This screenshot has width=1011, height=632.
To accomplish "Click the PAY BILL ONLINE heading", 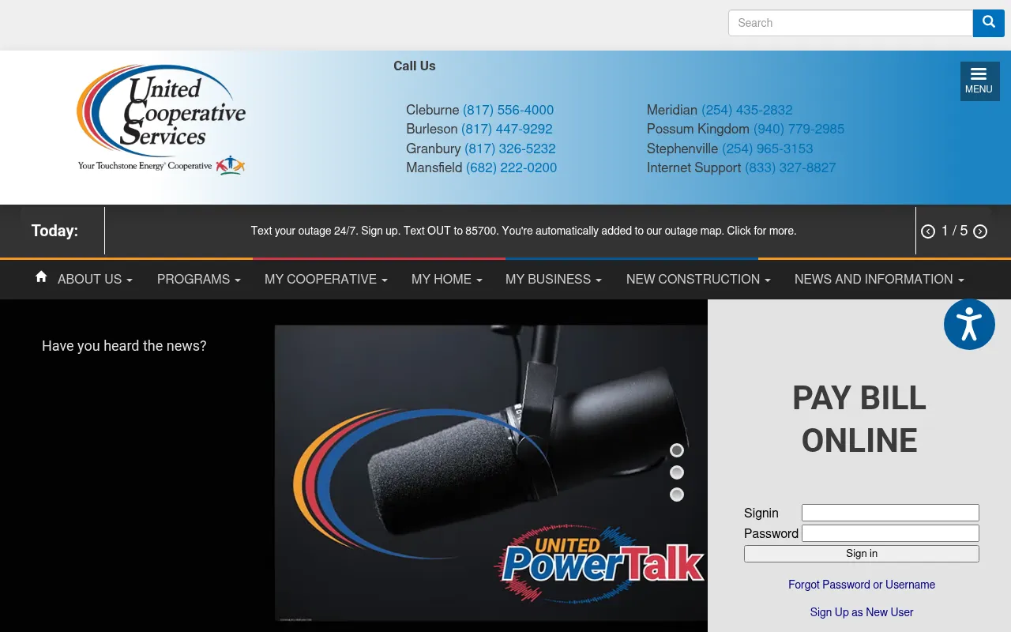I will tap(859, 419).
